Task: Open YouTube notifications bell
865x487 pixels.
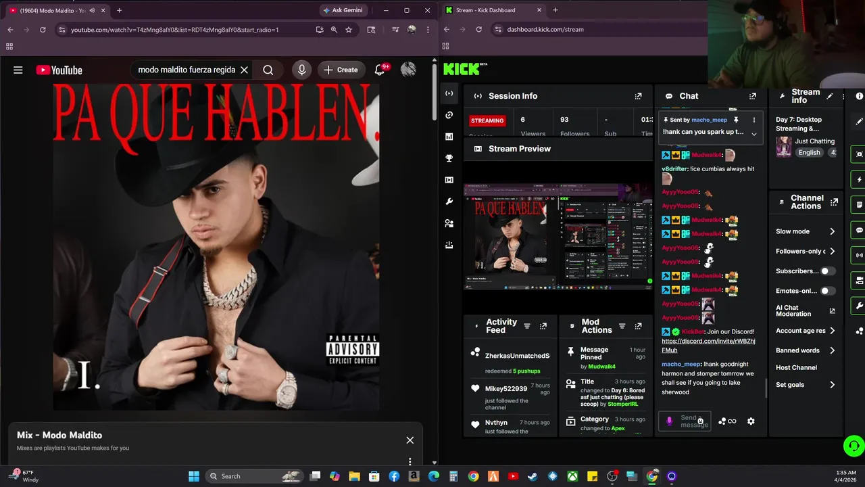Action: click(x=380, y=70)
